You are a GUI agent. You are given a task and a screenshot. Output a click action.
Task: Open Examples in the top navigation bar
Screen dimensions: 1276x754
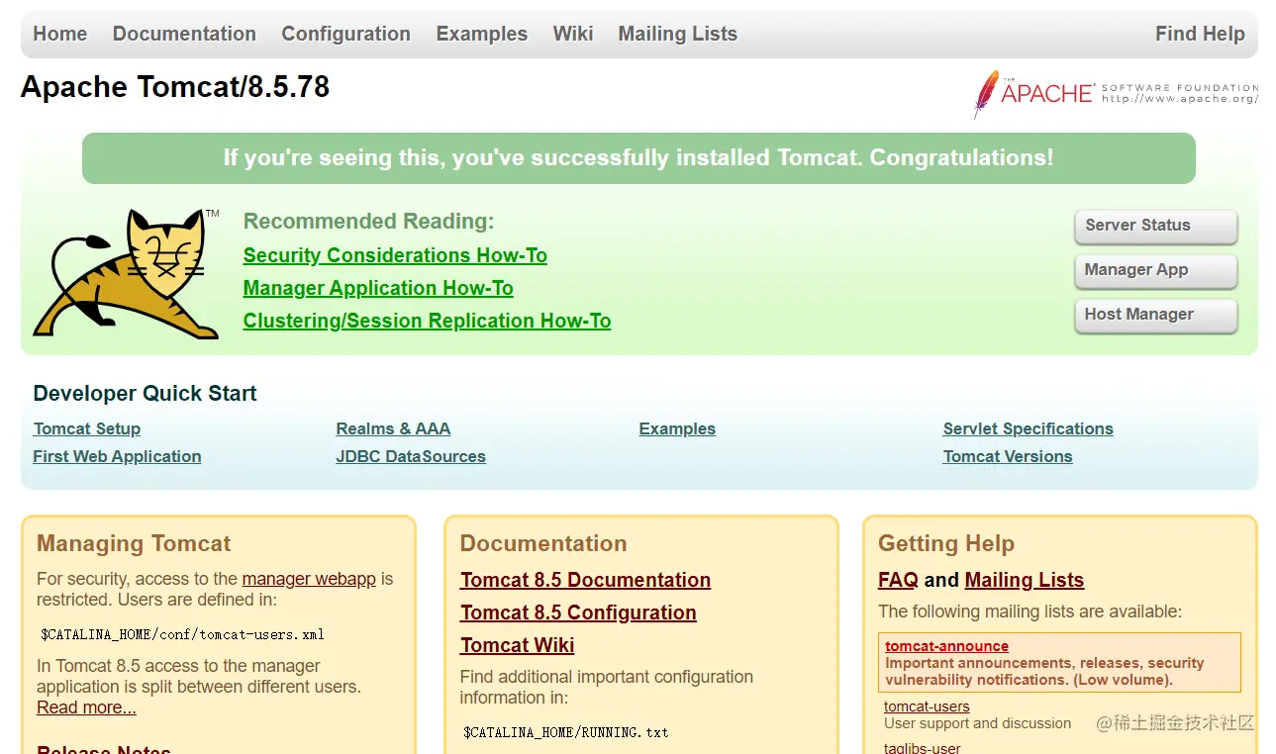482,34
